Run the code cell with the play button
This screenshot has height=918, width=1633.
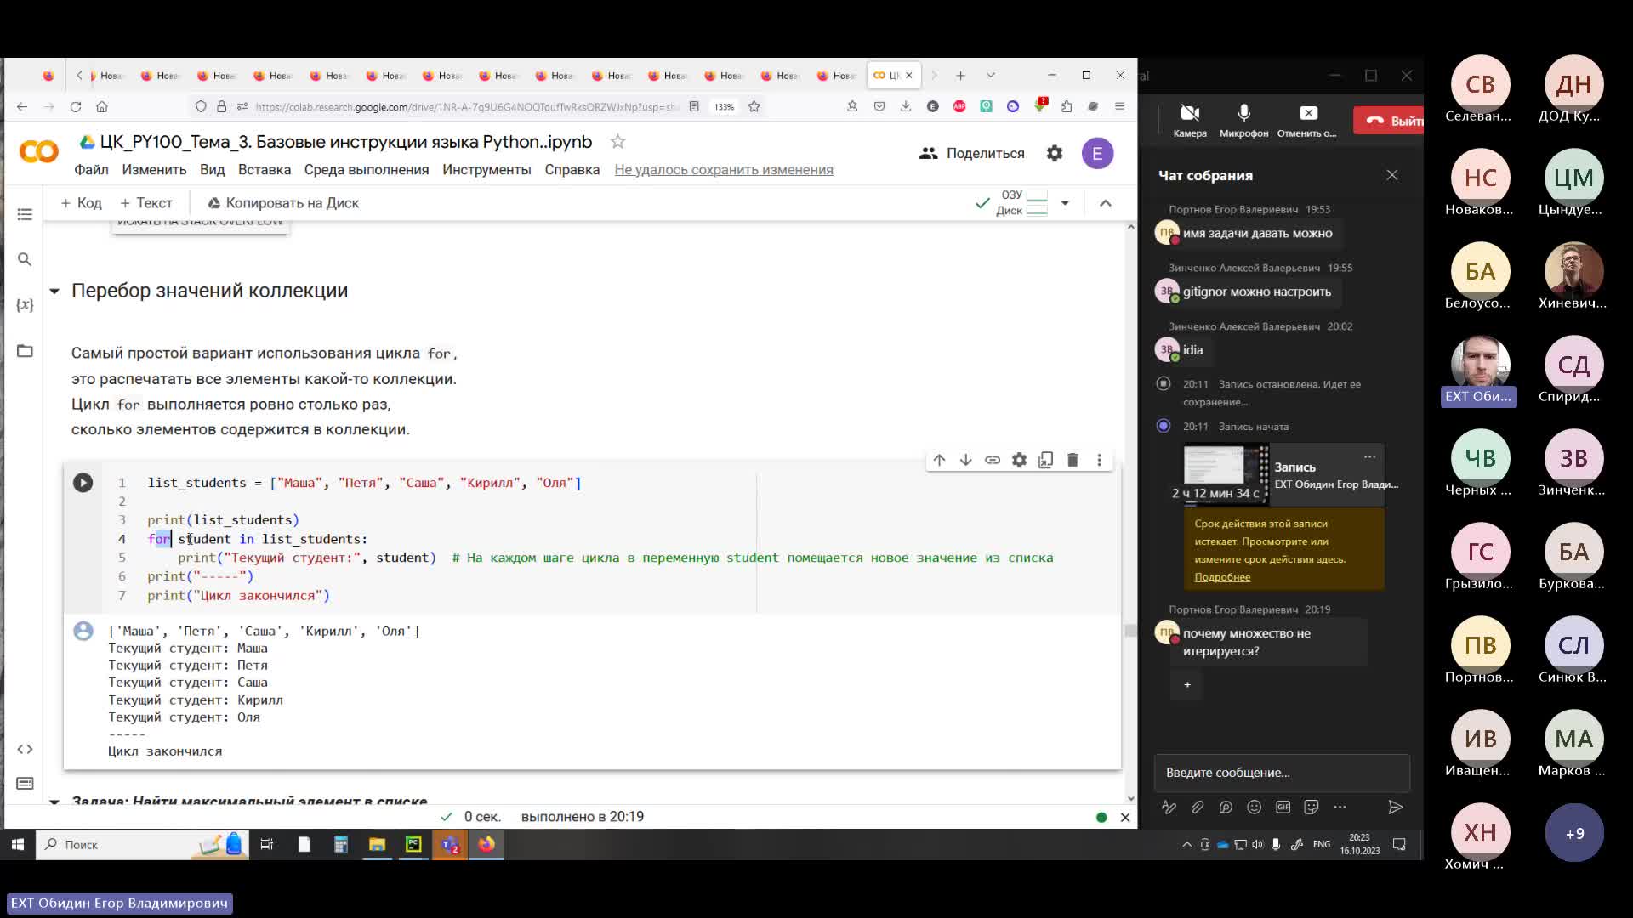(x=83, y=483)
